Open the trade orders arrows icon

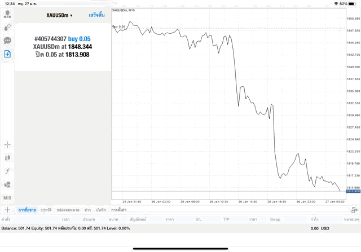[8, 26]
